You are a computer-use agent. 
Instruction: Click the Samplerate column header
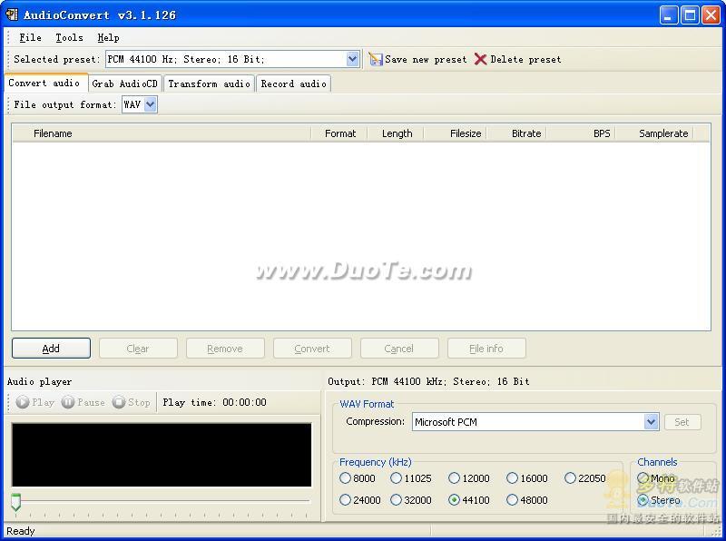[x=655, y=133]
